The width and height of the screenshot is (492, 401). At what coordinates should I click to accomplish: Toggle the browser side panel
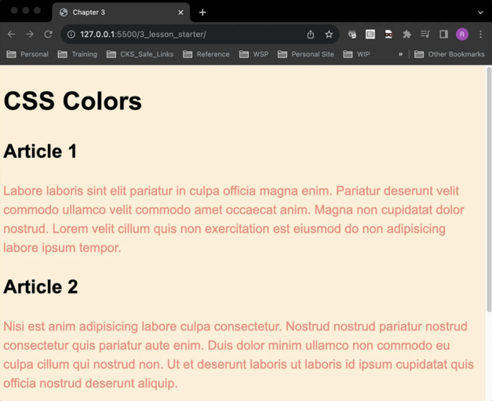point(443,35)
